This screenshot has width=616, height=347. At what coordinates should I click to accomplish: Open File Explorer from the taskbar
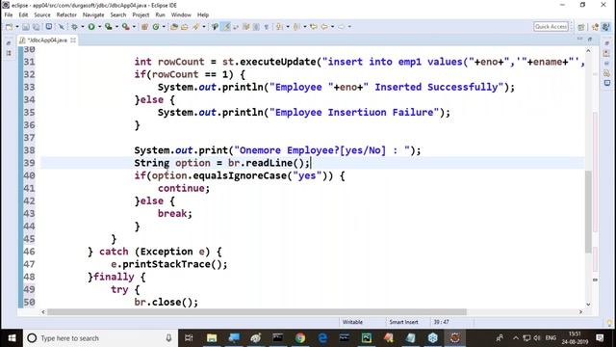212,338
